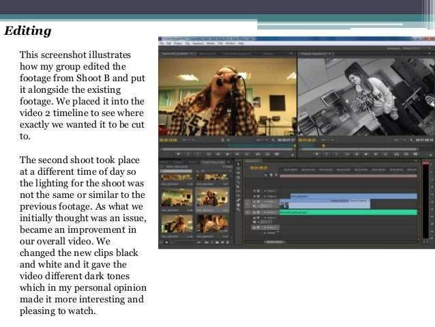The image size is (435, 327).
Task: Select the Razor tool in Tools panel
Action: (x=238, y=186)
